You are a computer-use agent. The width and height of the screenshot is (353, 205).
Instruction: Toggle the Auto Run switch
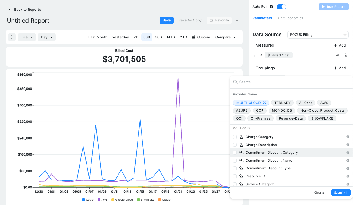(281, 6)
